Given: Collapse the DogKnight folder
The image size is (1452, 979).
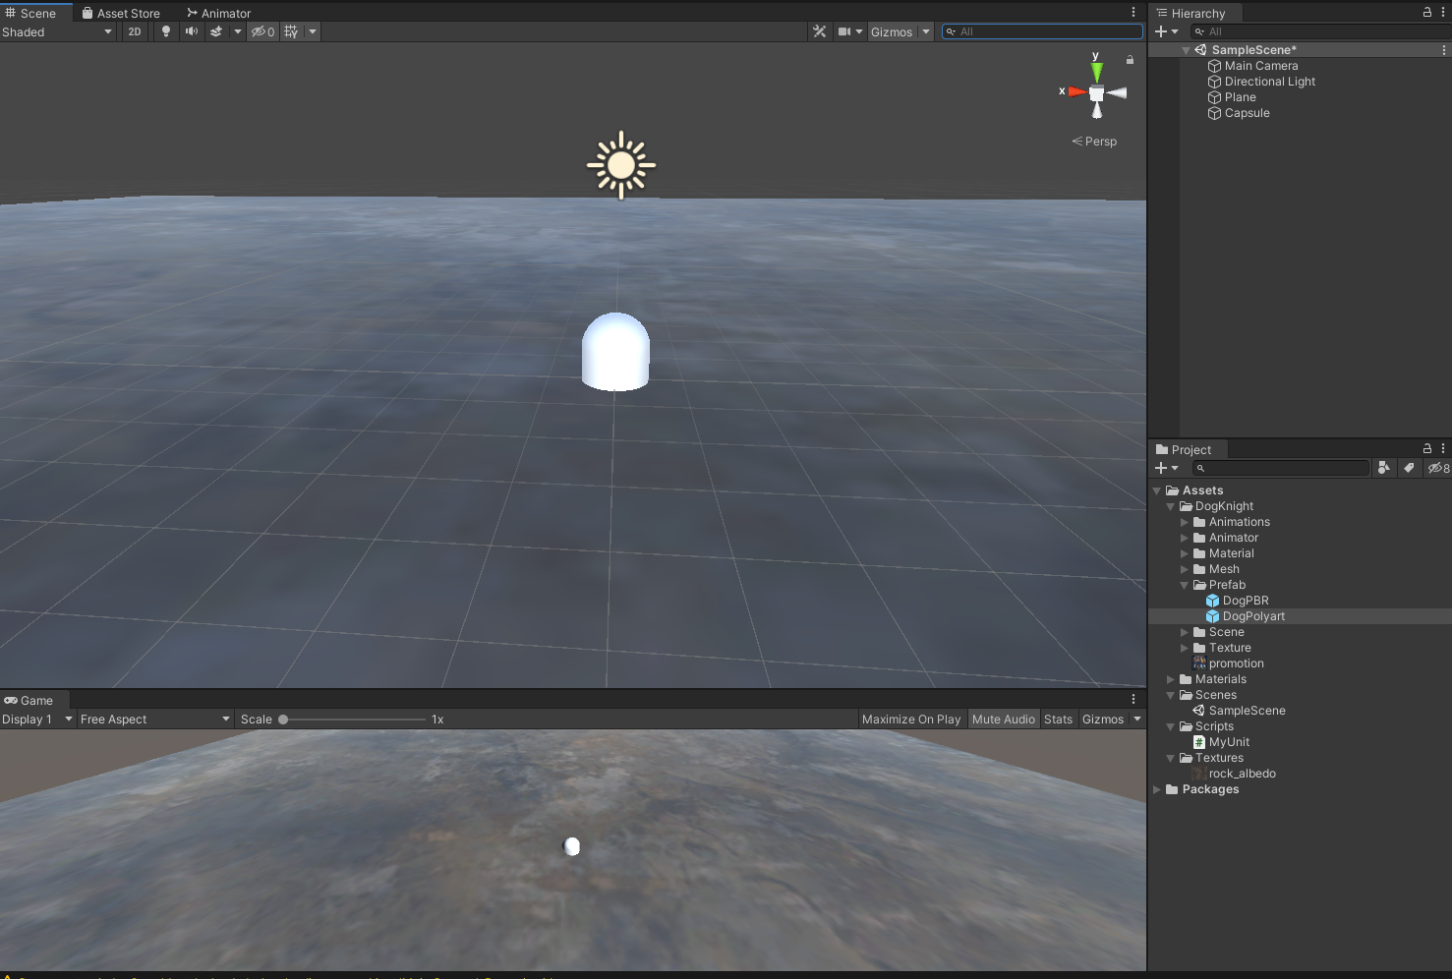Looking at the screenshot, I should pyautogui.click(x=1171, y=506).
